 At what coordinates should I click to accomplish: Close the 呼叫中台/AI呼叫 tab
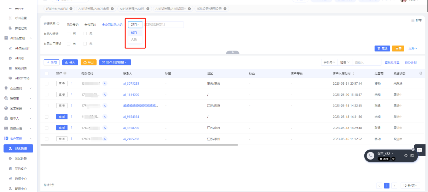click(x=71, y=8)
